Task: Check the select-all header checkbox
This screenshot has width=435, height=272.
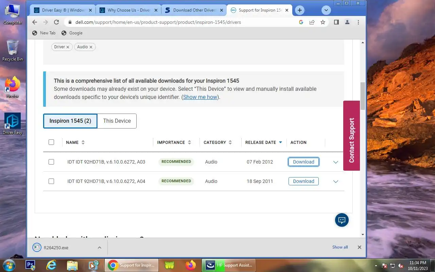Action: click(51, 142)
